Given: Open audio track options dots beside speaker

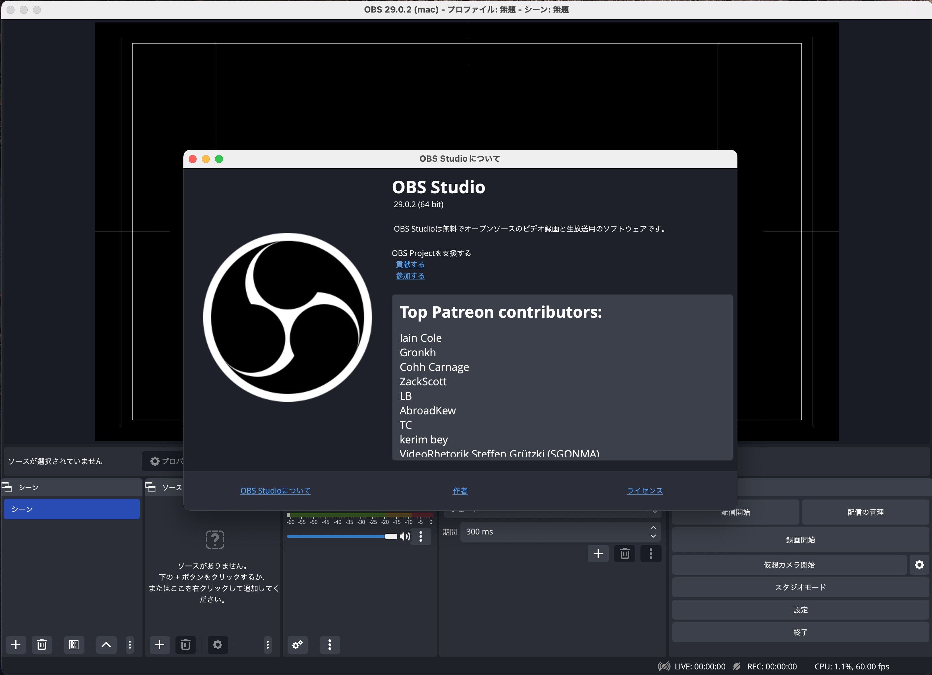Looking at the screenshot, I should click(x=421, y=536).
